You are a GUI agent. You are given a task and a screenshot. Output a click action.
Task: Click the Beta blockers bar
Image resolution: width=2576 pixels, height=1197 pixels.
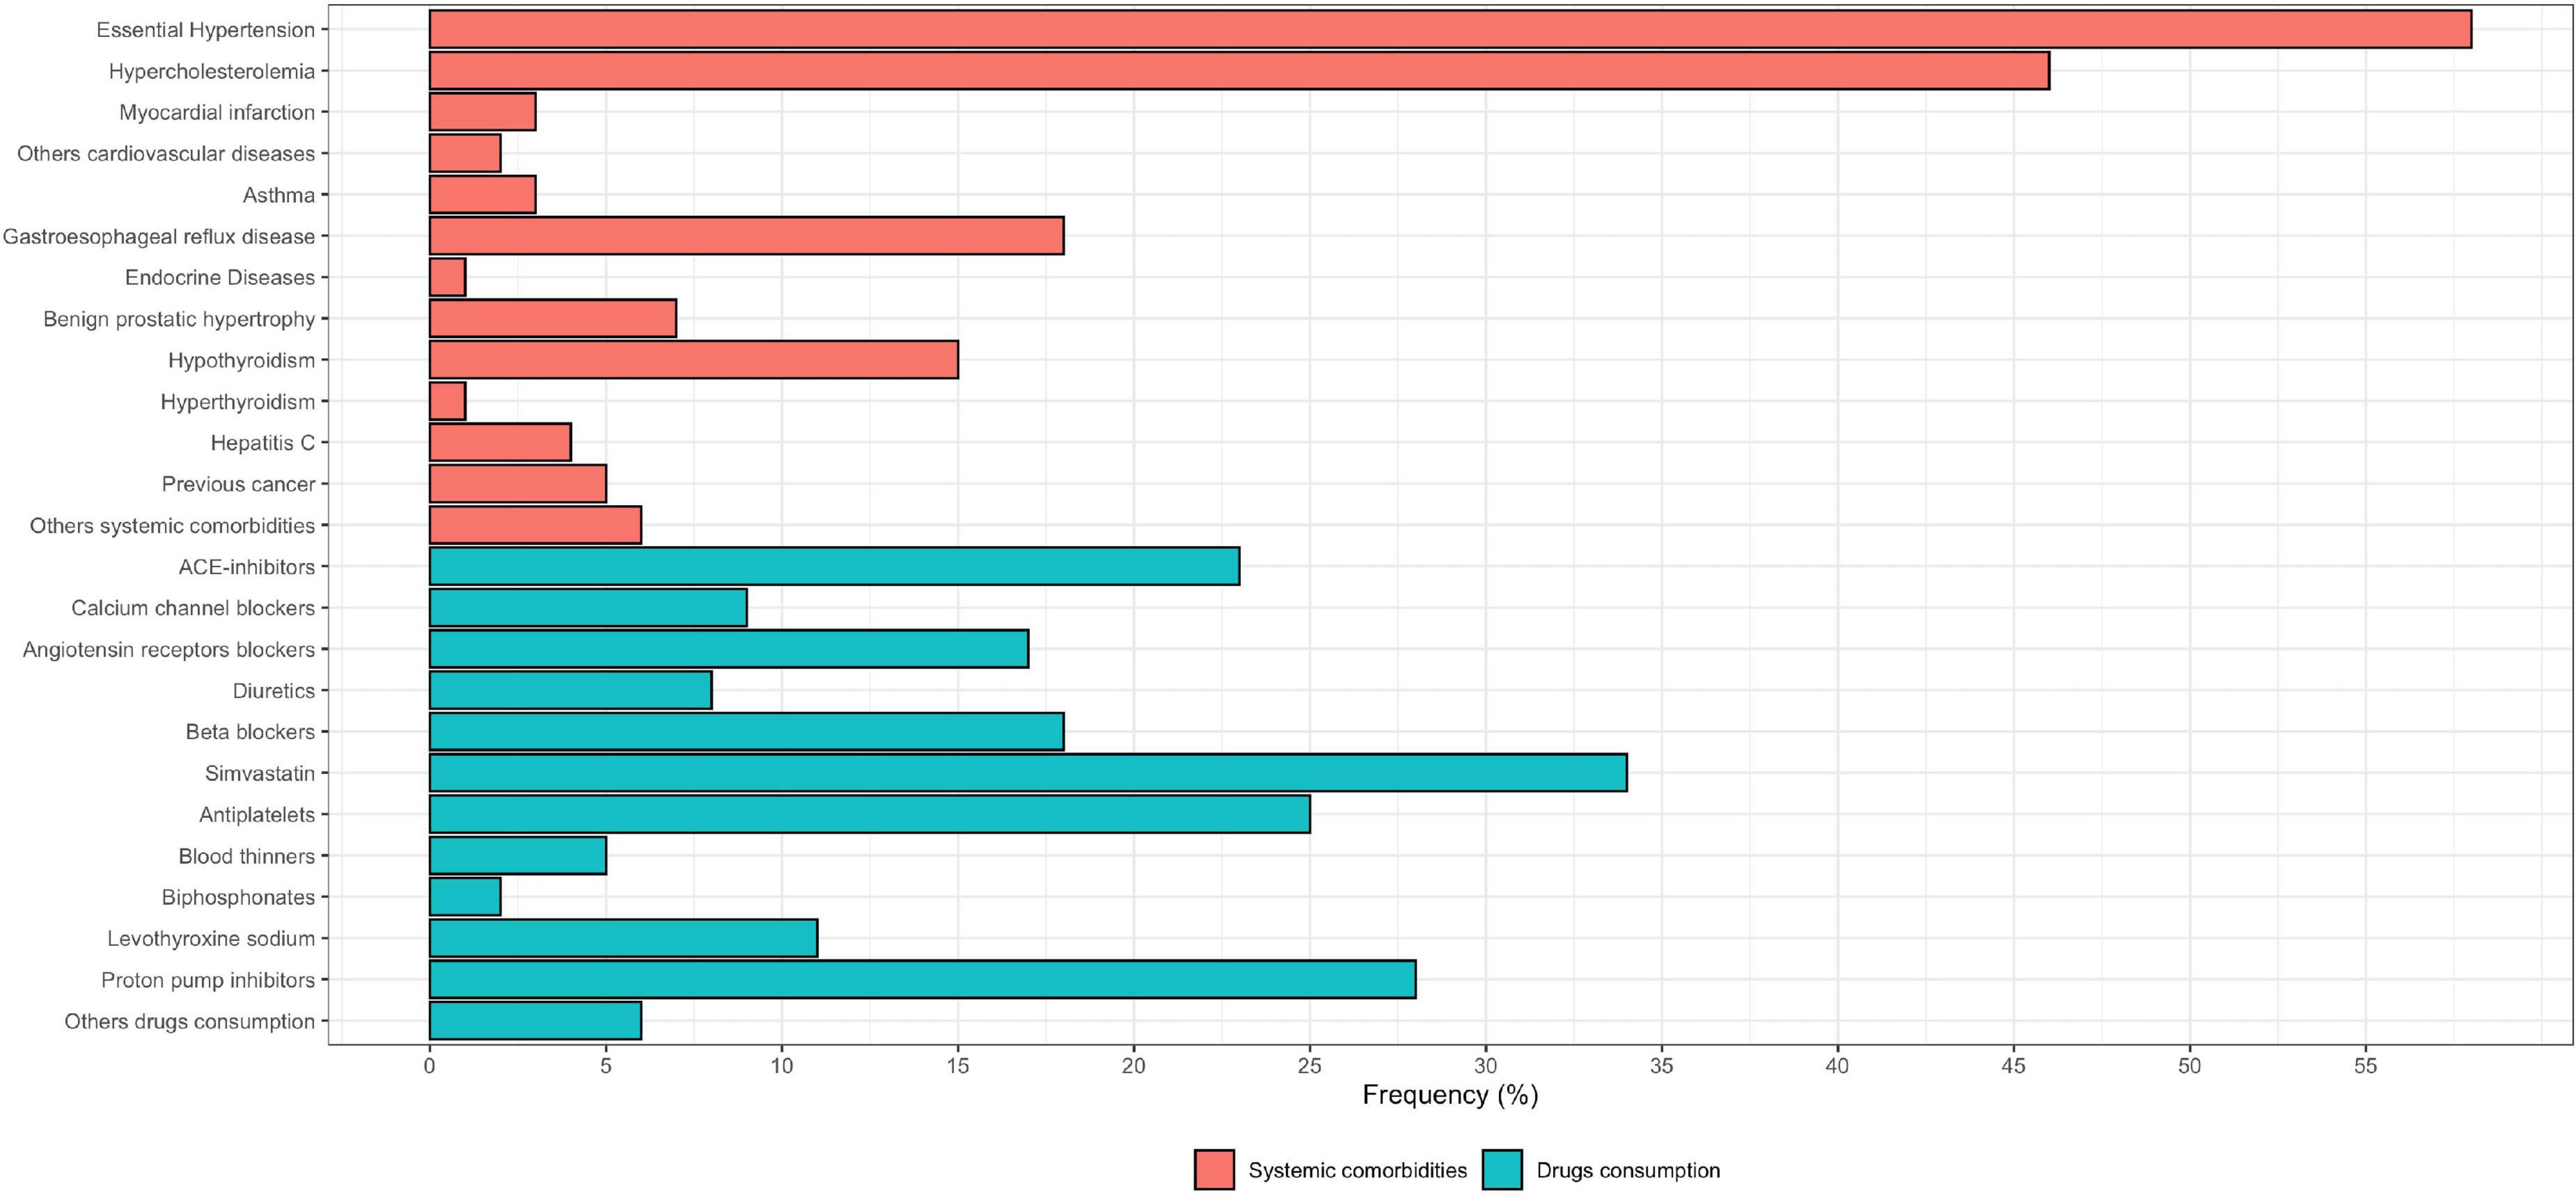click(x=747, y=731)
